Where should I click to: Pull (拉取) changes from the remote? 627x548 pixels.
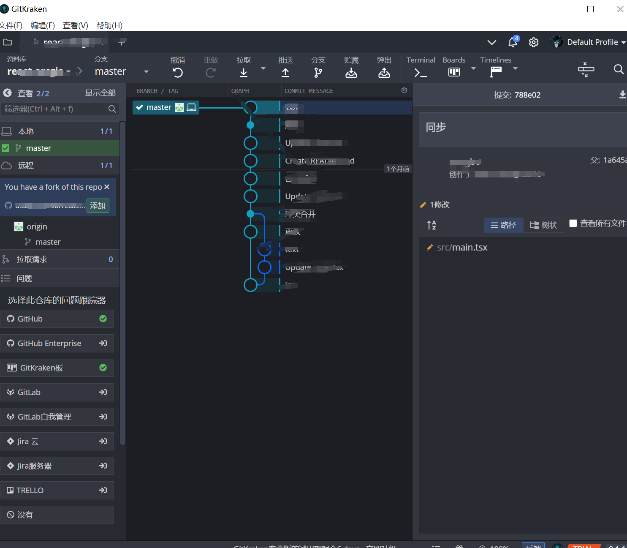pyautogui.click(x=244, y=73)
